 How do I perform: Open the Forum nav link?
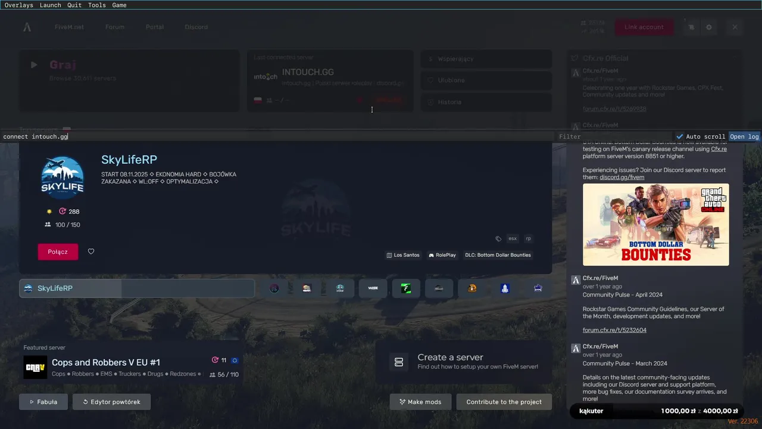[115, 27]
